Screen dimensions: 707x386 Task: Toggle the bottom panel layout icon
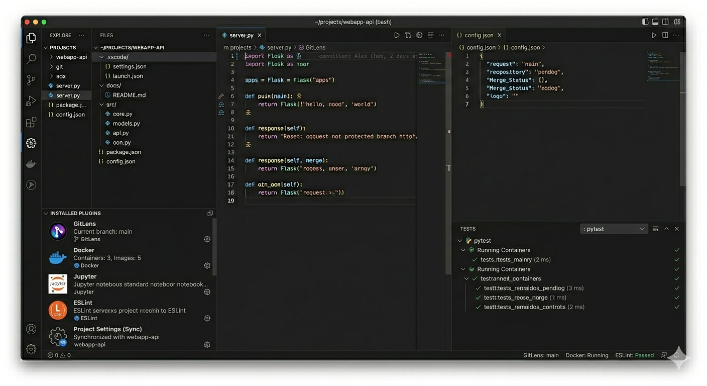pos(655,22)
